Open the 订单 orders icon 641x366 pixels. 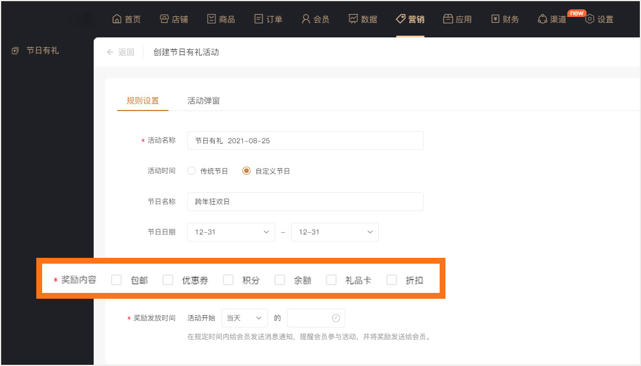[259, 19]
